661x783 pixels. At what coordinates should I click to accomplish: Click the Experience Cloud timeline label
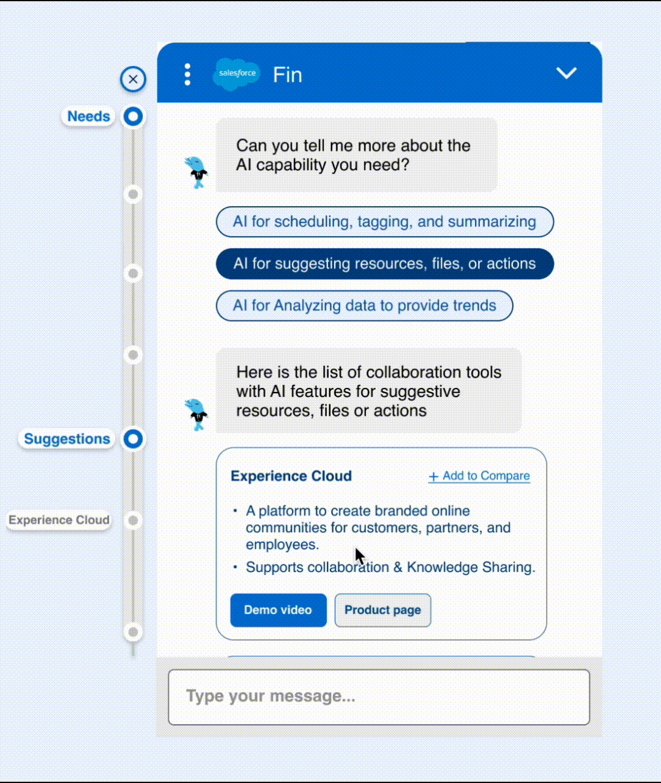tap(59, 520)
